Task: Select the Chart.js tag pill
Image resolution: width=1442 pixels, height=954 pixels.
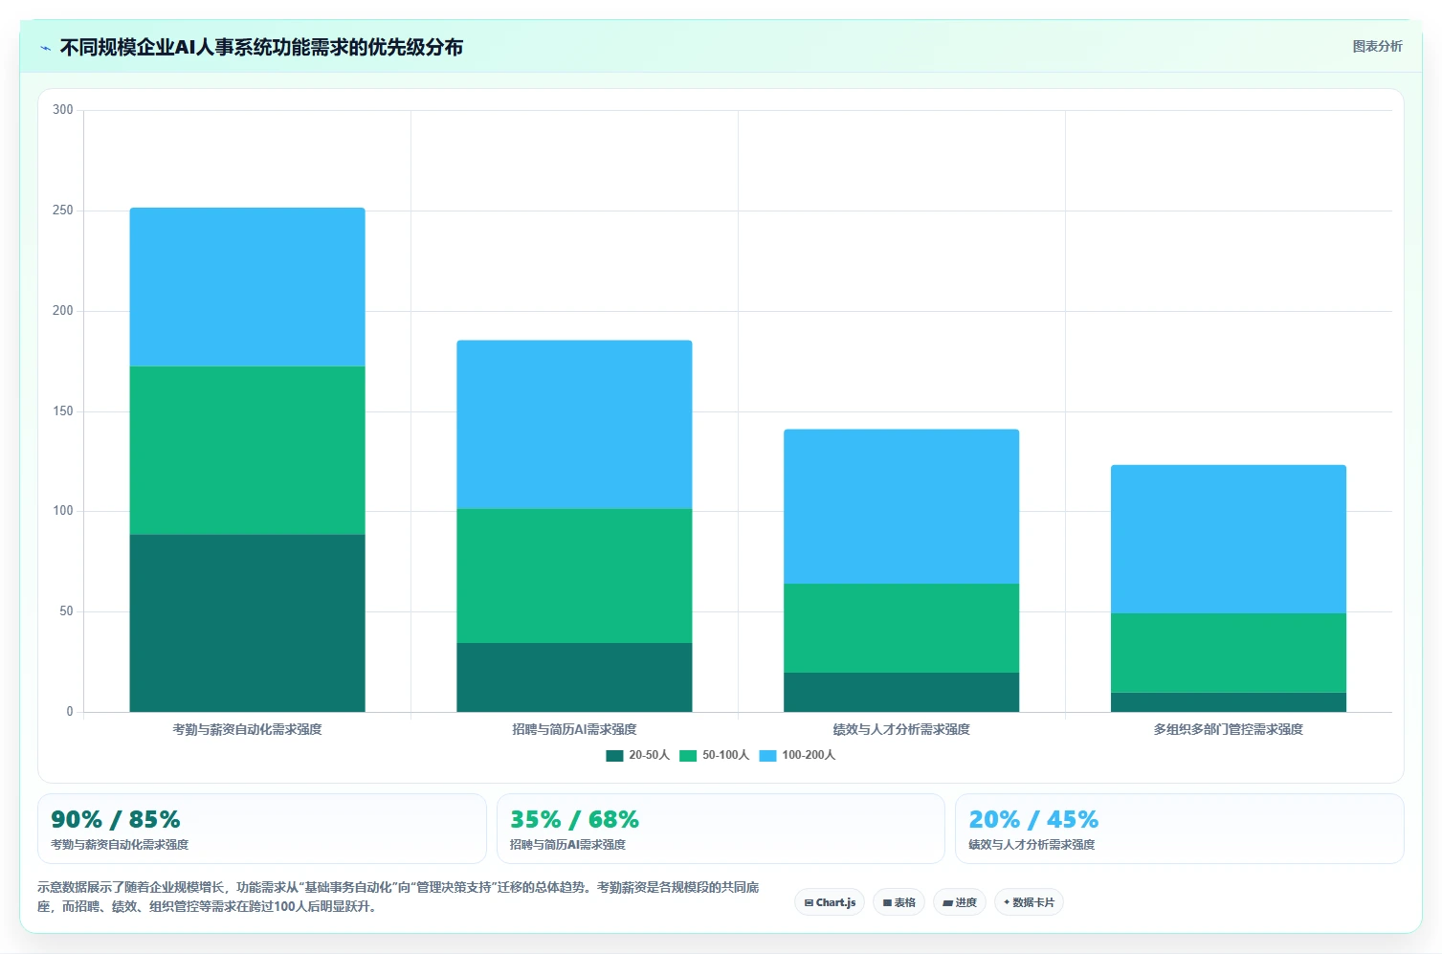Action: pyautogui.click(x=830, y=902)
